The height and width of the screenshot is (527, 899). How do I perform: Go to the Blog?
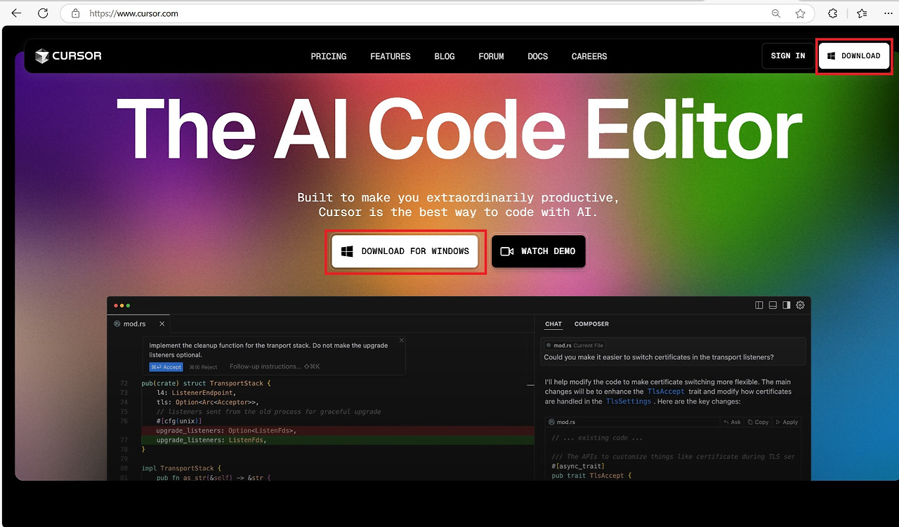(445, 56)
